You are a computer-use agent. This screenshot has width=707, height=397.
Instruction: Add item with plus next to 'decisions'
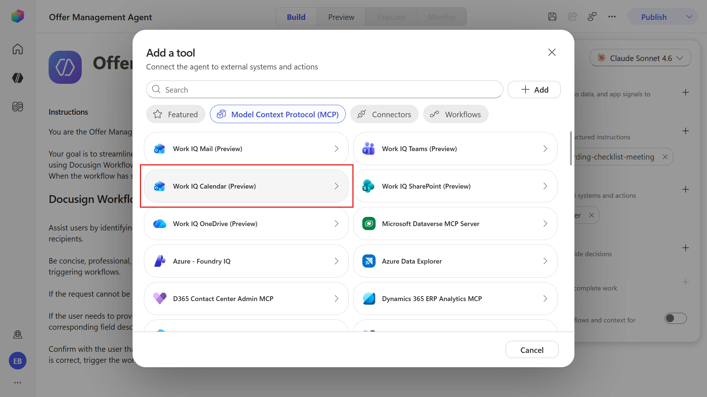tap(685, 248)
